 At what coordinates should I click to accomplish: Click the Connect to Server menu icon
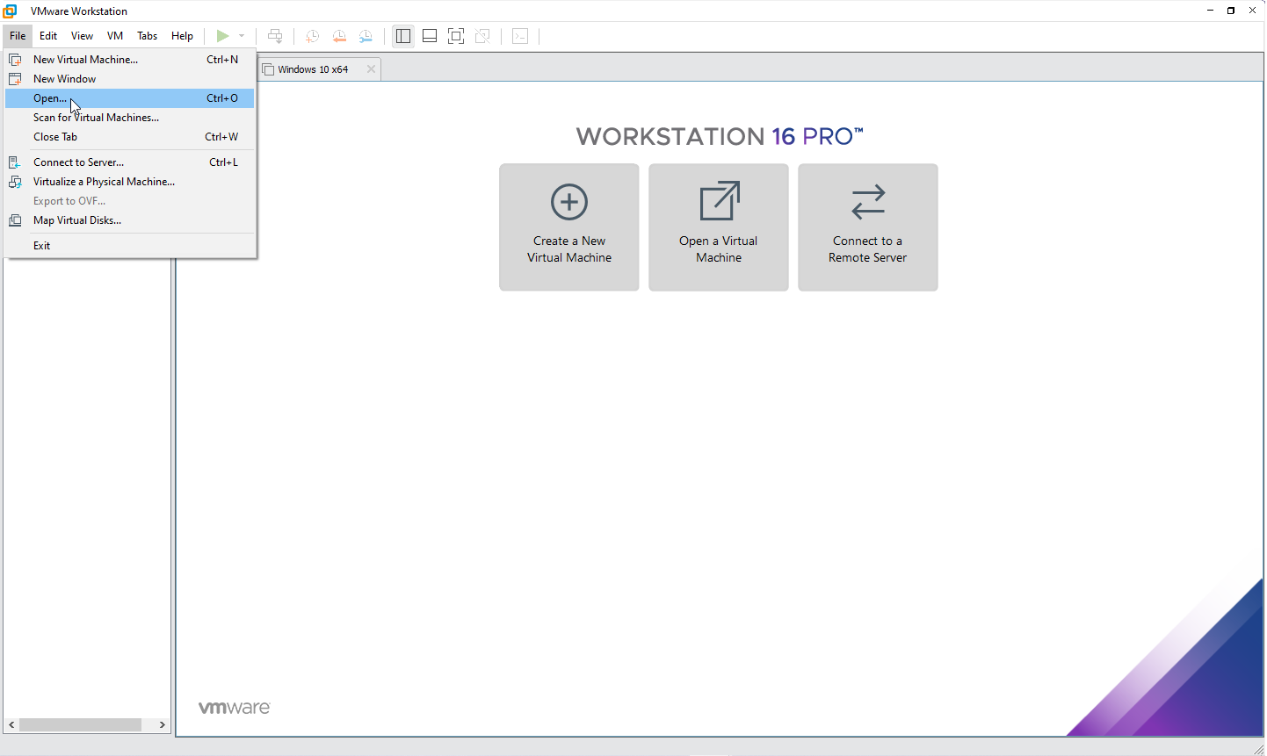pyautogui.click(x=15, y=162)
